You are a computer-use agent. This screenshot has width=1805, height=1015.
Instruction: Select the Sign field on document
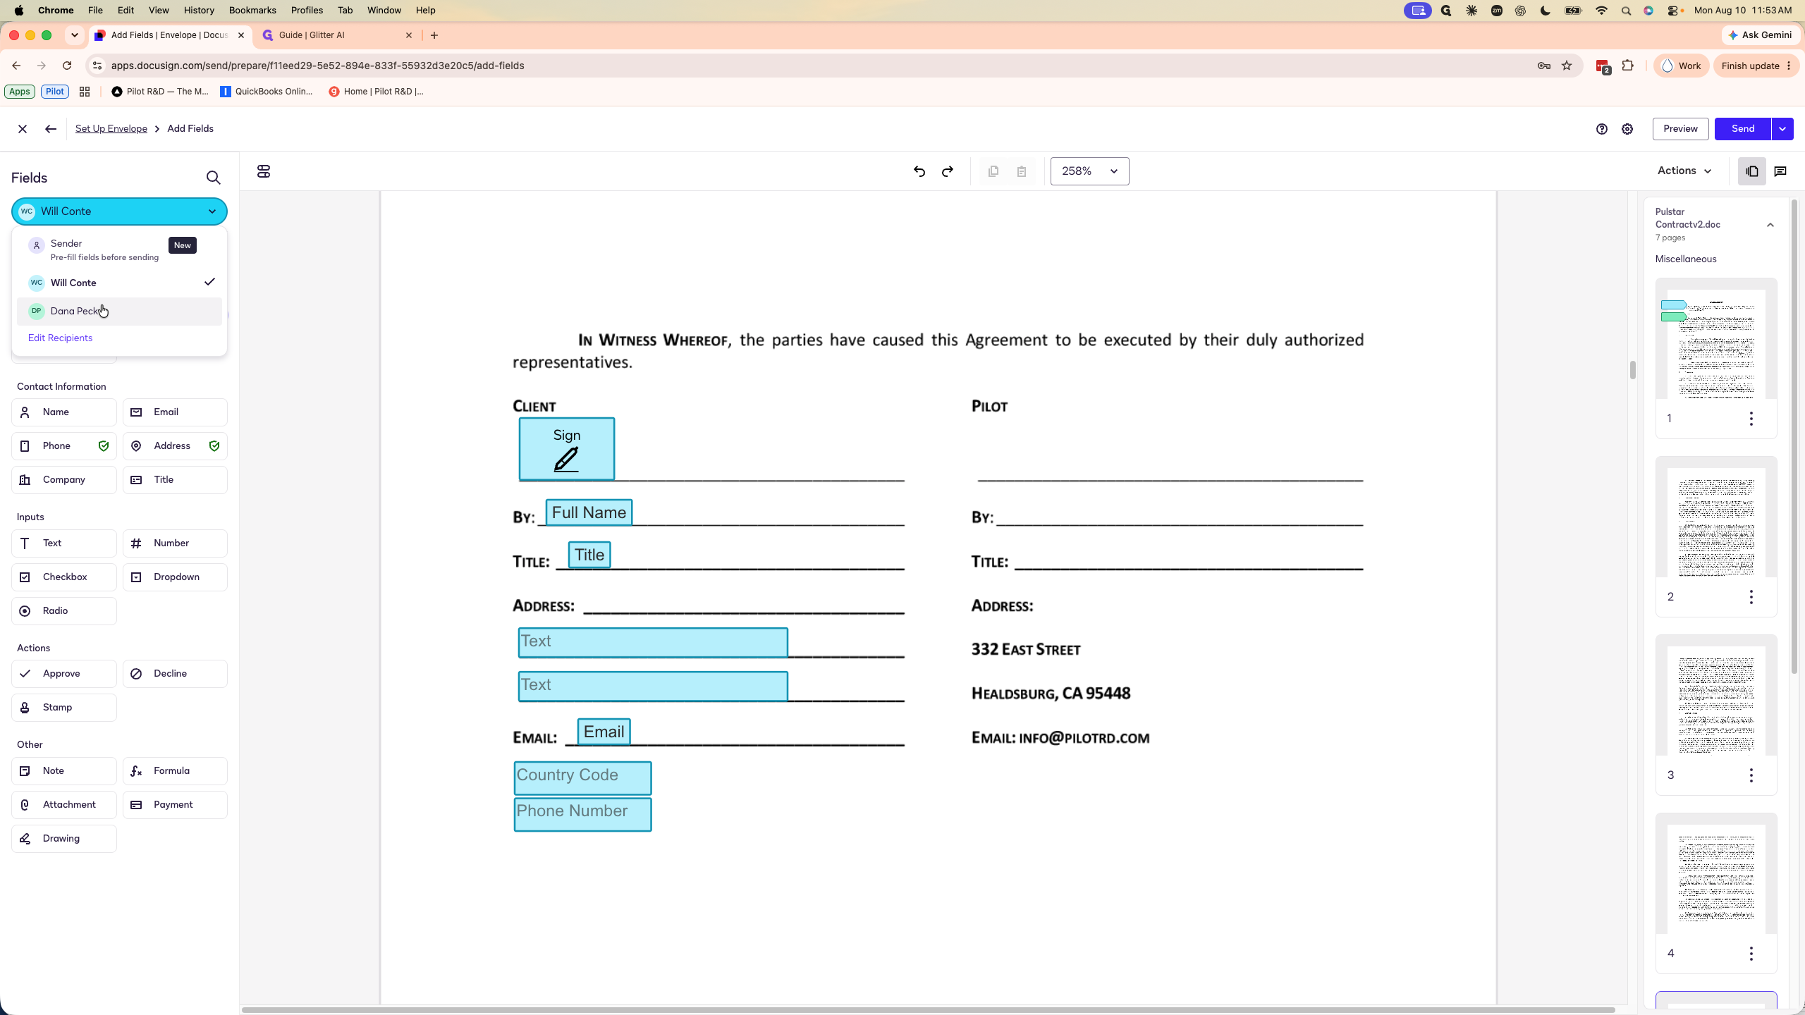[x=567, y=450]
